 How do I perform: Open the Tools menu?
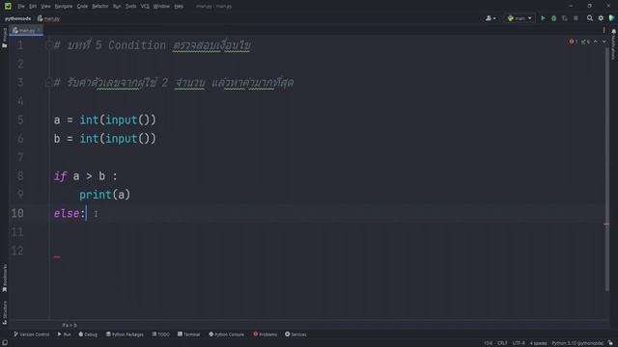click(x=131, y=6)
